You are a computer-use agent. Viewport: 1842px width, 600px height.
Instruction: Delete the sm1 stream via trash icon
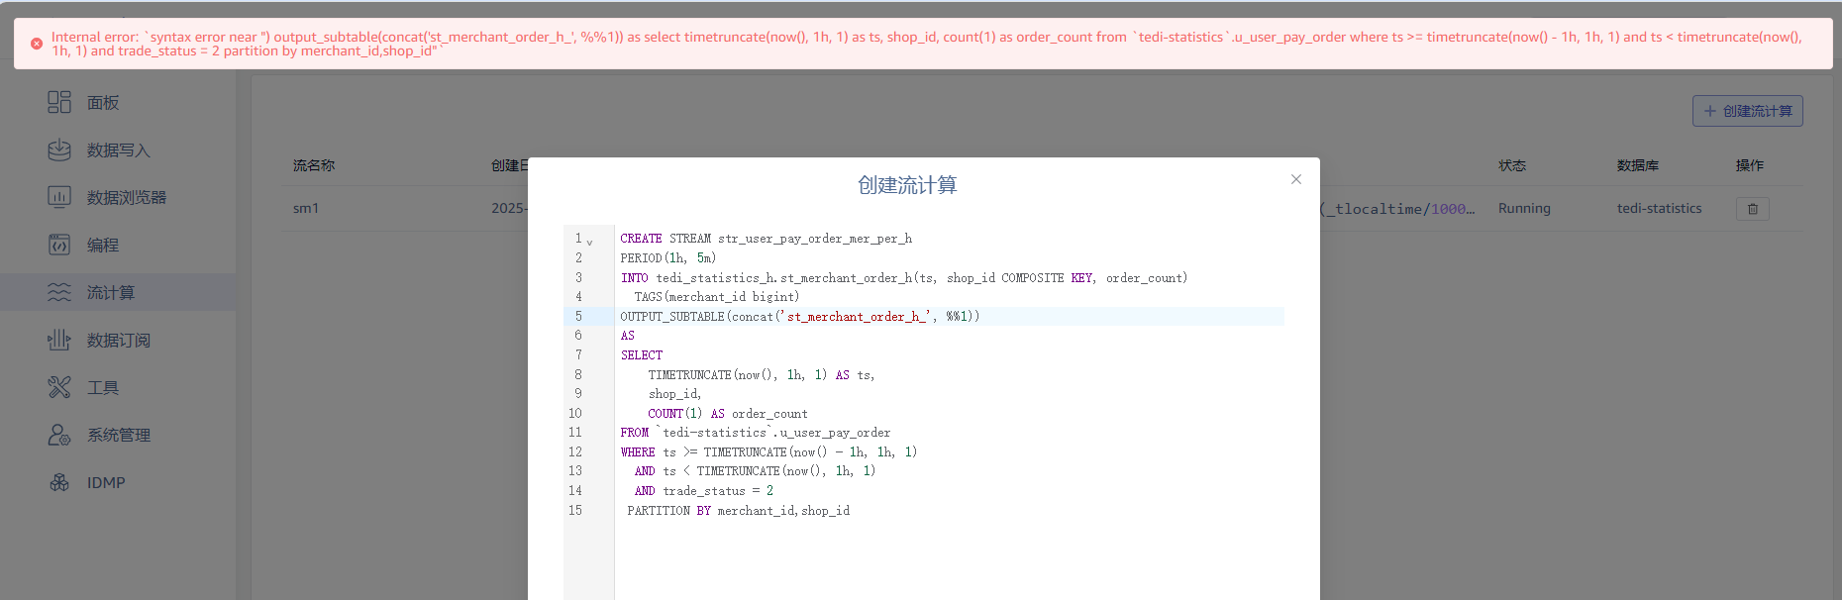point(1752,209)
